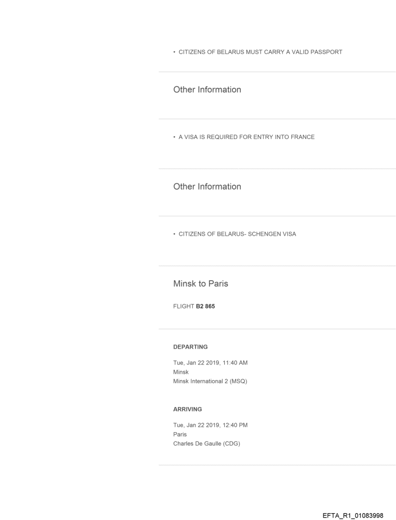
Task: Click the visa required for France notice
Action: [247, 137]
